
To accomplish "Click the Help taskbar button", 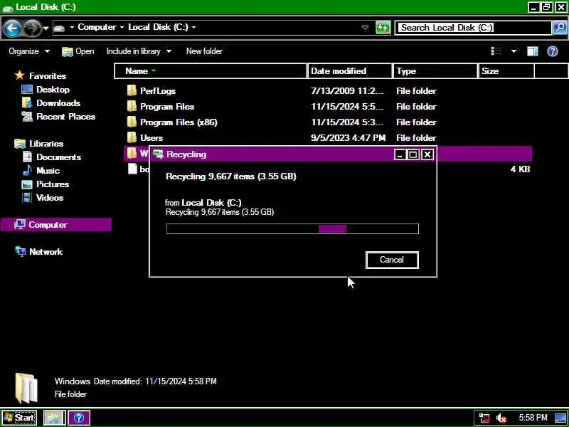I will click(79, 418).
